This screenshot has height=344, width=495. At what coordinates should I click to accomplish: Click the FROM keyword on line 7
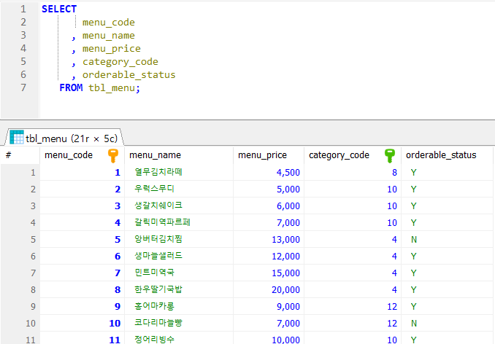(x=71, y=87)
